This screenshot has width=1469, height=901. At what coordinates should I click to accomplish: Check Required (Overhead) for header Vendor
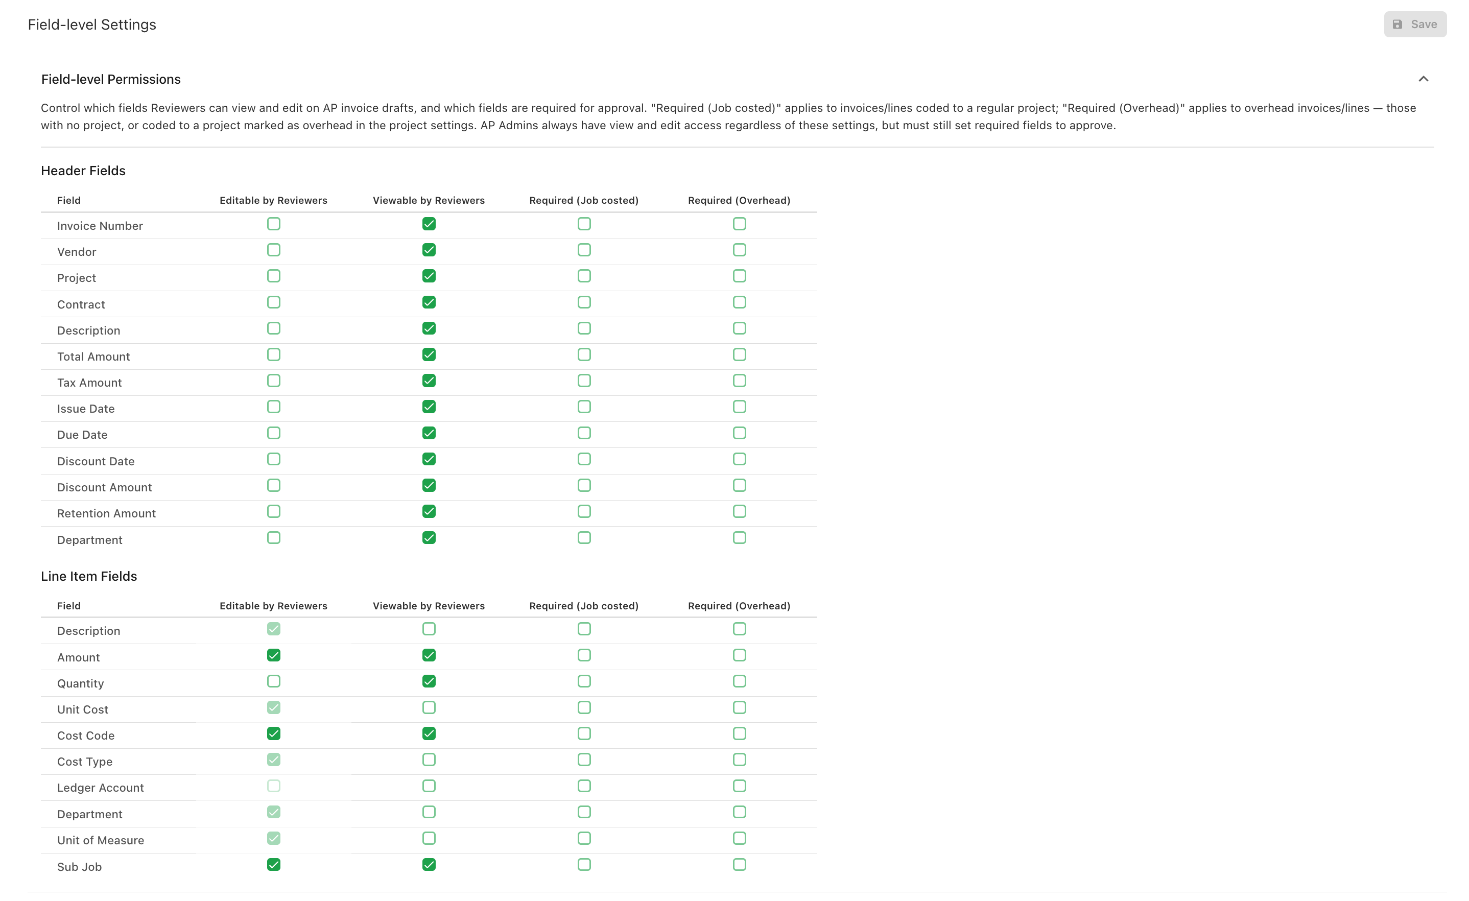[739, 250]
